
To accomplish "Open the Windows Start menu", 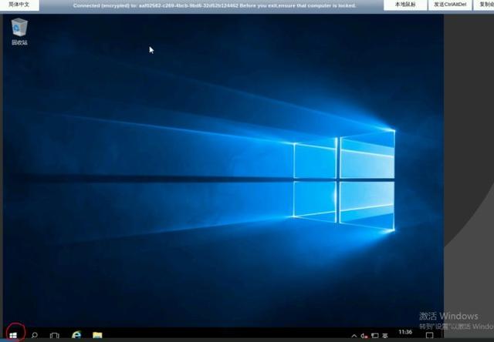I will click(13, 335).
